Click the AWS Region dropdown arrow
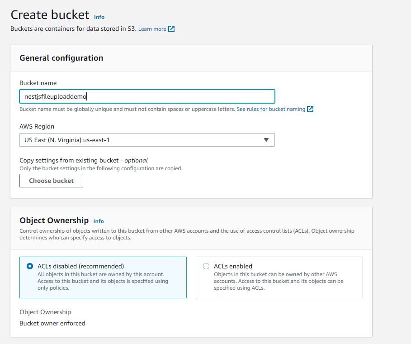 (x=266, y=140)
